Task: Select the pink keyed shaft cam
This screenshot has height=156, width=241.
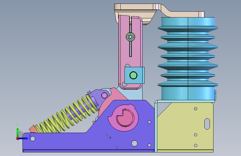Action: [x=124, y=117]
